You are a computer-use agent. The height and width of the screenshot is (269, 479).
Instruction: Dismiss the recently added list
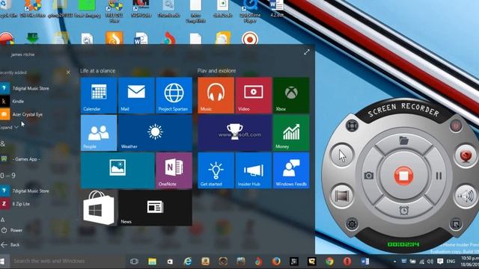coord(68,72)
